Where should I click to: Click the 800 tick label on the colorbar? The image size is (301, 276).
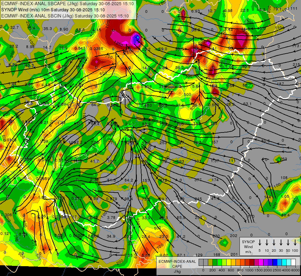point(240,270)
